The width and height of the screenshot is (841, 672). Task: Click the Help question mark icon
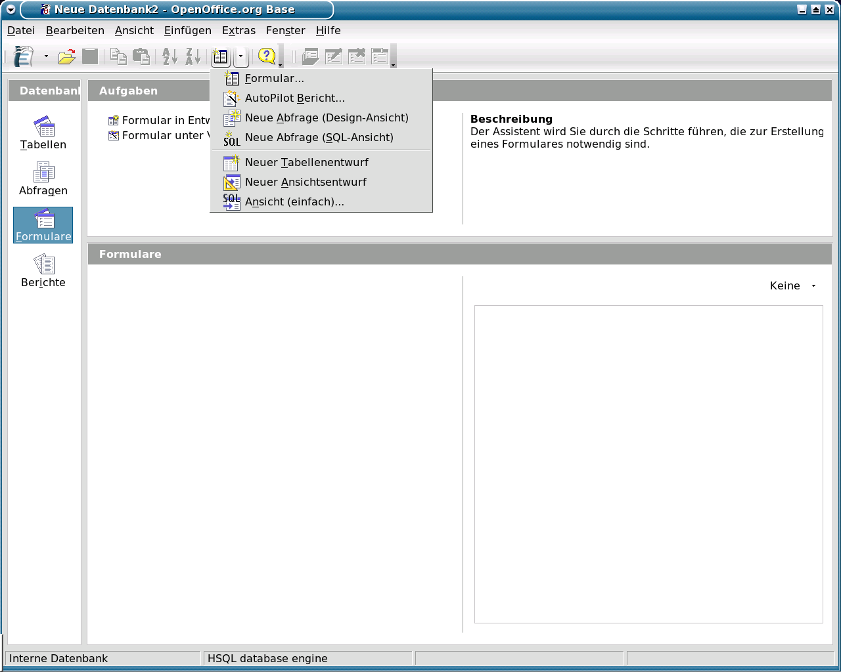pos(267,56)
